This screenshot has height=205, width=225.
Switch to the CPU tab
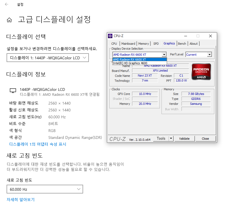coord(114,44)
